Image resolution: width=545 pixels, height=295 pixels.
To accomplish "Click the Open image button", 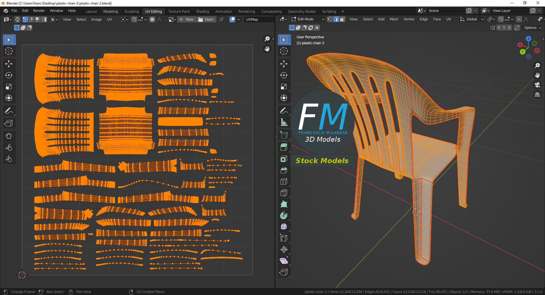I will pyautogui.click(x=206, y=19).
